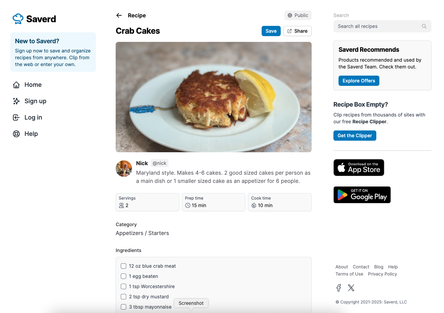Click the Share button
The width and height of the screenshot is (444, 313).
pos(297,31)
